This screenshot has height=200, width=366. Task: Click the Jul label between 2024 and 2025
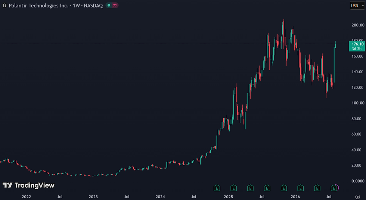pyautogui.click(x=193, y=197)
